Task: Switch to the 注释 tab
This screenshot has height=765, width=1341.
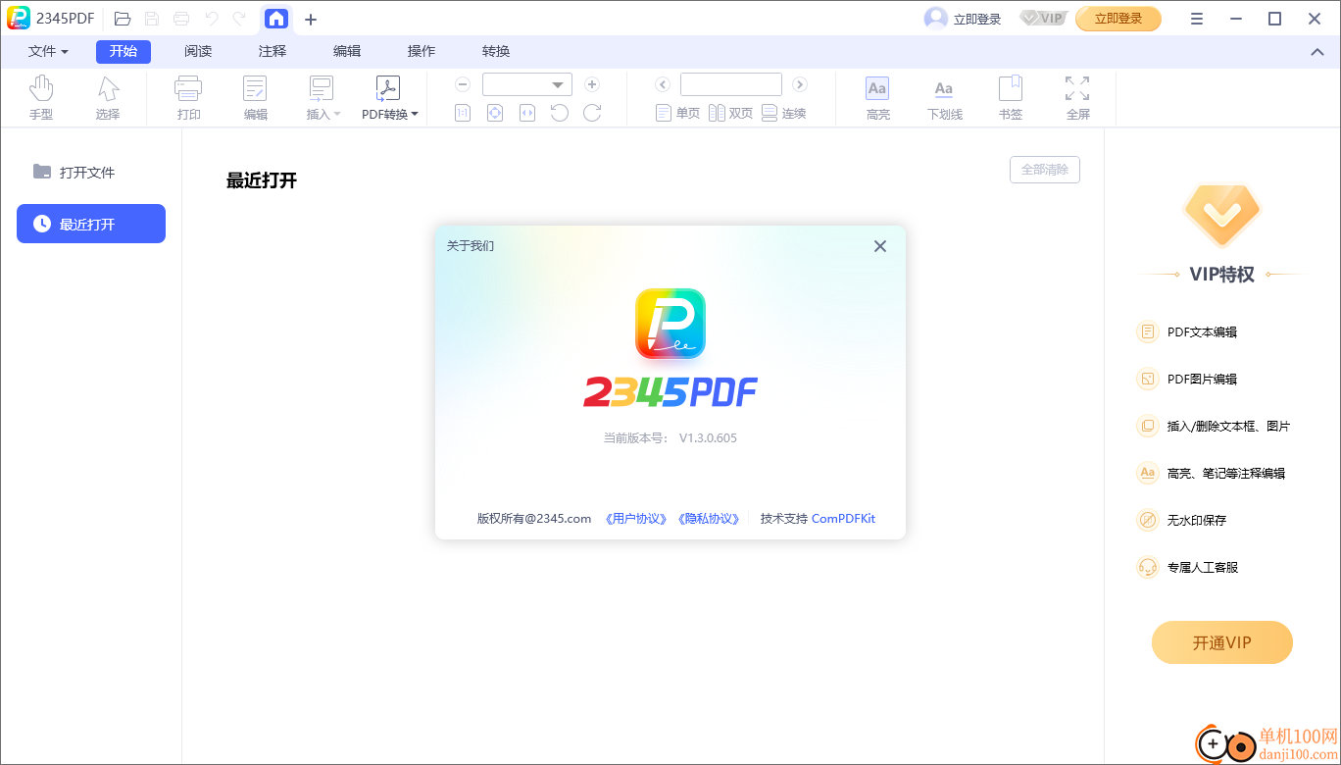Action: pyautogui.click(x=273, y=51)
